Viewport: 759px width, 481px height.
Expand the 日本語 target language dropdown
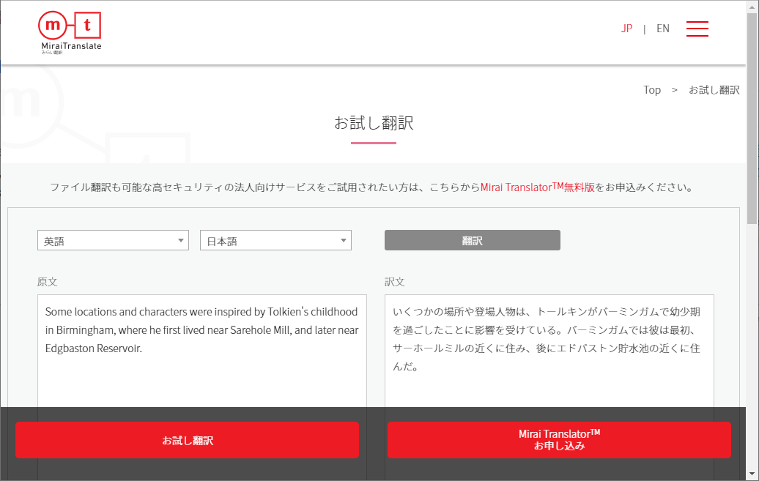(275, 239)
